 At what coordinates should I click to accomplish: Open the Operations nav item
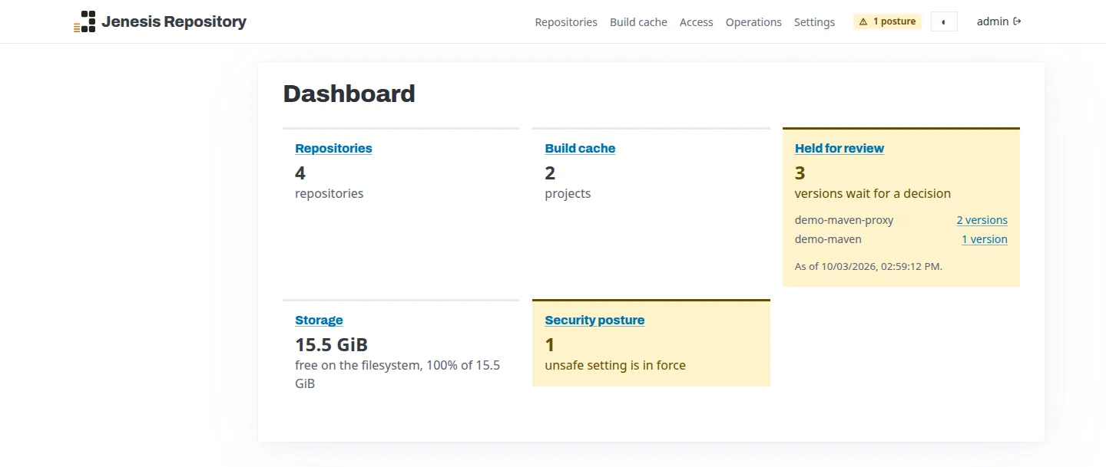[x=753, y=22]
